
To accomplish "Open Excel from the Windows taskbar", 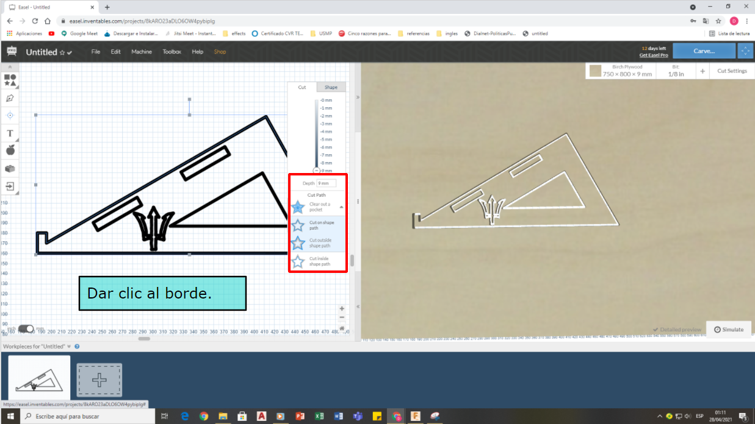I will click(319, 416).
